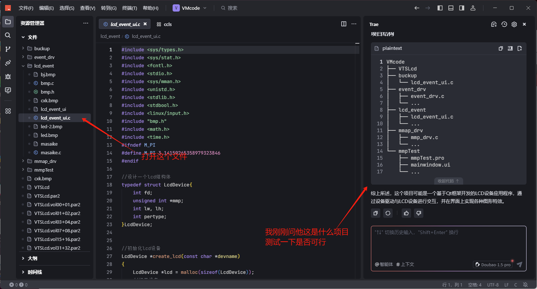The image size is (537, 289).
Task: Open the 选择(S) menu
Action: click(67, 8)
